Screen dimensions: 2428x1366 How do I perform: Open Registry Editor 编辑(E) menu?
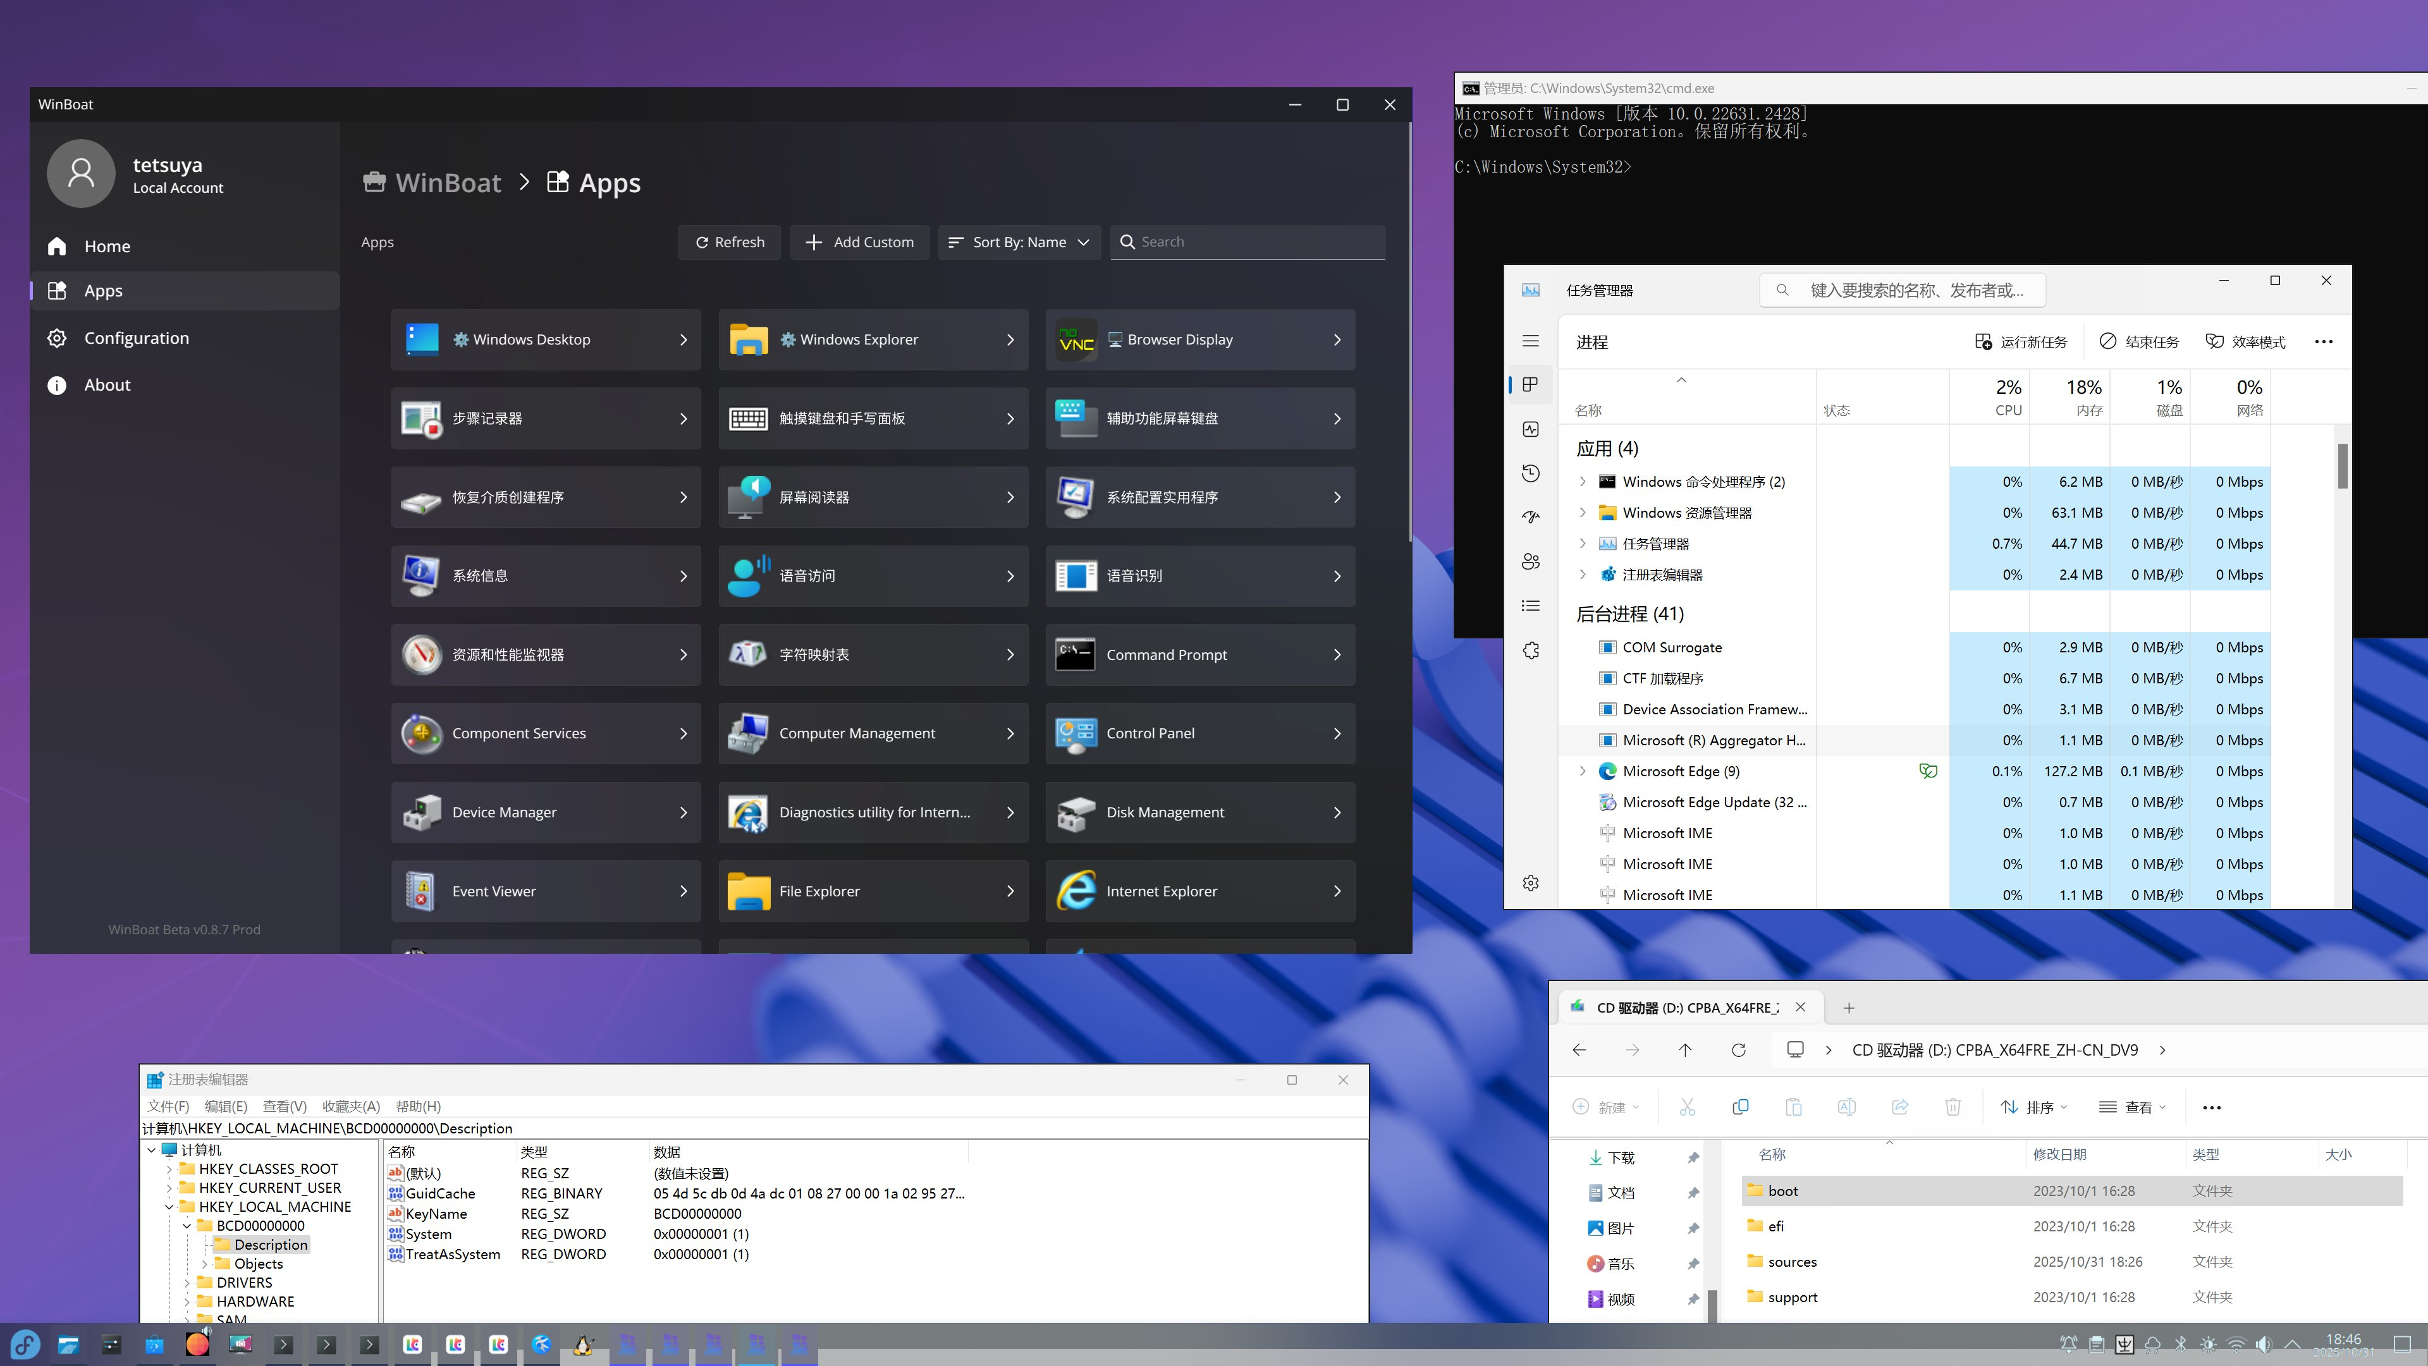pyautogui.click(x=225, y=1106)
